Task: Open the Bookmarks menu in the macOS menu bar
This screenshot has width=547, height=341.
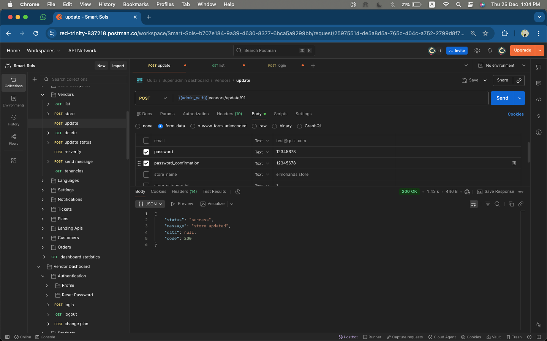Action: 136,5
